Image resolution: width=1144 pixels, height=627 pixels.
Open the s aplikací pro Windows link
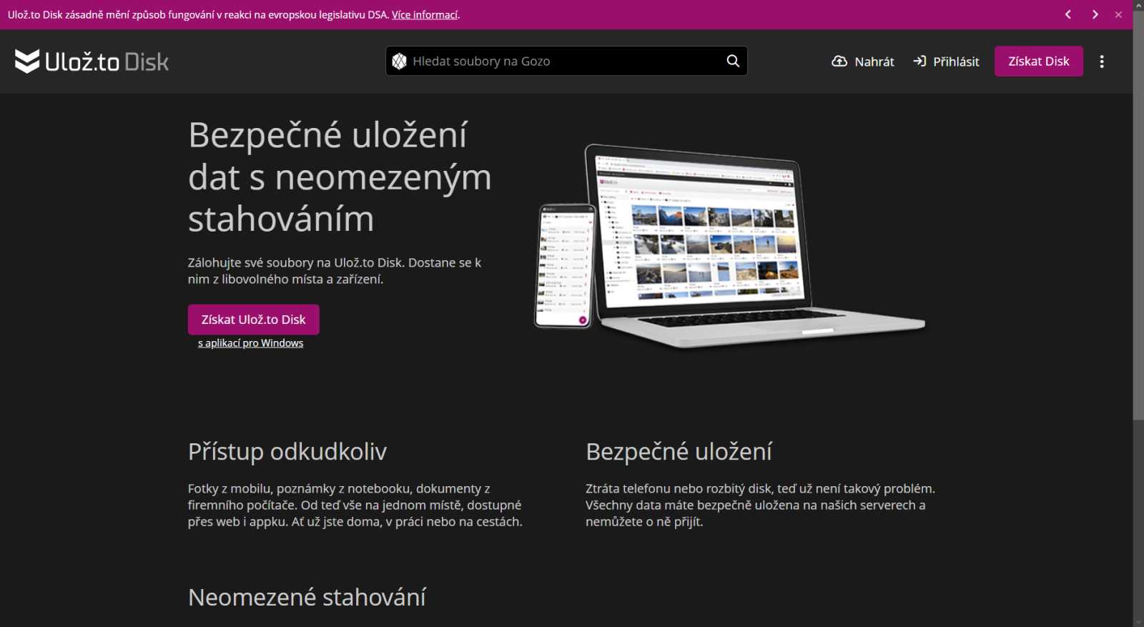tap(250, 343)
